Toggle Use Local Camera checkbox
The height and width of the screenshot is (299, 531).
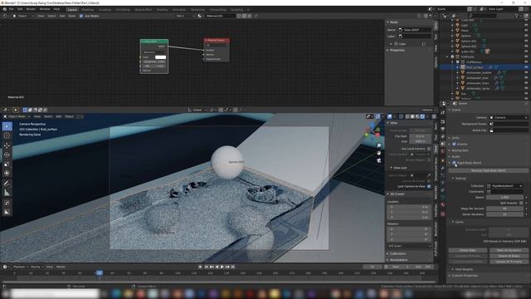click(429, 149)
